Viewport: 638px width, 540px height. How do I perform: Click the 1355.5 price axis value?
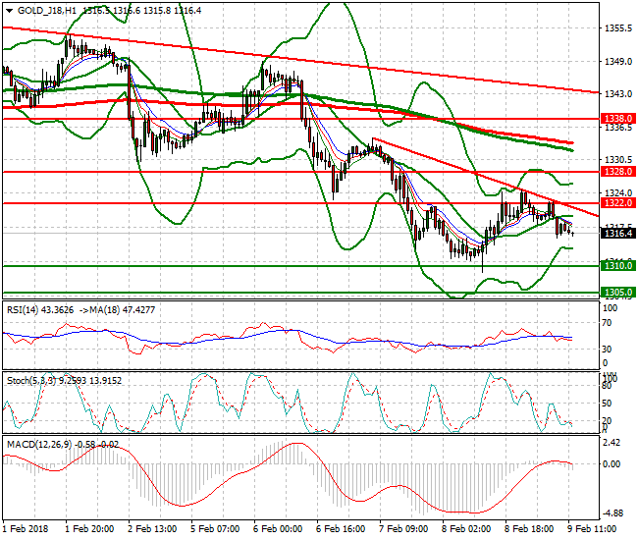point(618,28)
